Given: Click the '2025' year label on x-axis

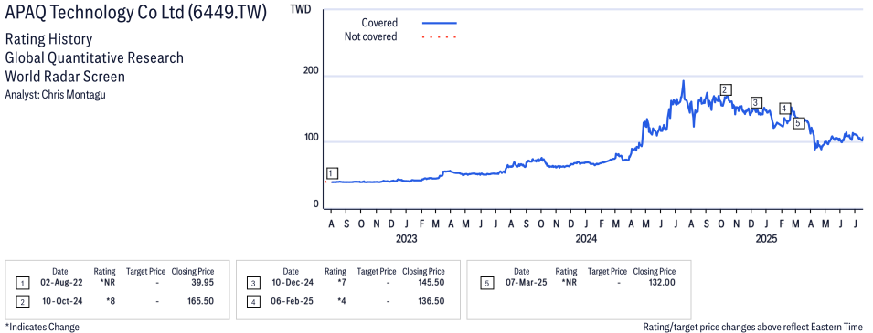Looking at the screenshot, I should [766, 239].
